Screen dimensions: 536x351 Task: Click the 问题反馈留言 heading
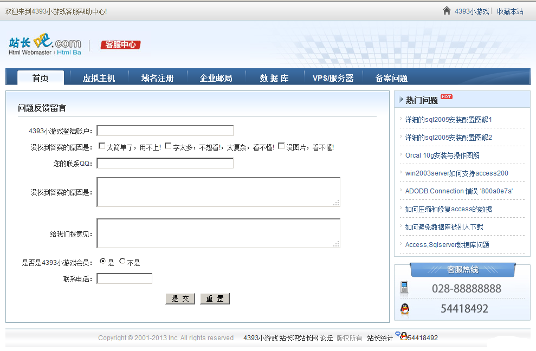(x=42, y=108)
